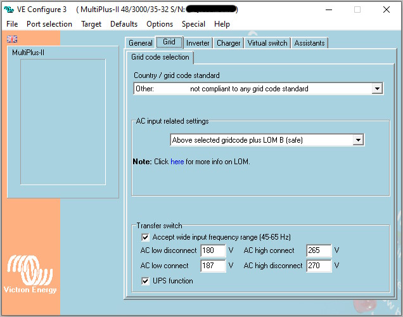Screen dimensions: 403x317
Task: Disable the UPS function checkbox
Action: click(x=146, y=281)
